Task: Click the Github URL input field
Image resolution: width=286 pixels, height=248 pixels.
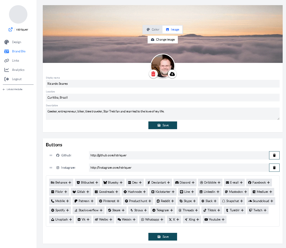Action: pos(179,155)
